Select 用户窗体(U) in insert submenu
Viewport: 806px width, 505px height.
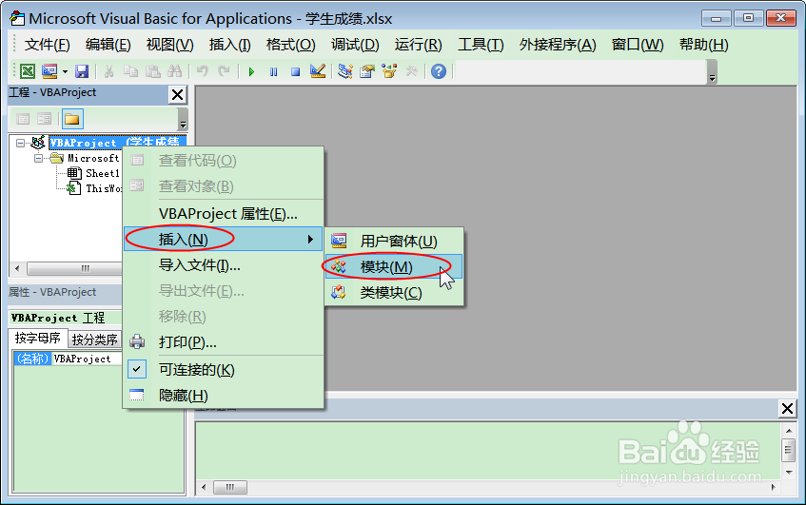394,241
